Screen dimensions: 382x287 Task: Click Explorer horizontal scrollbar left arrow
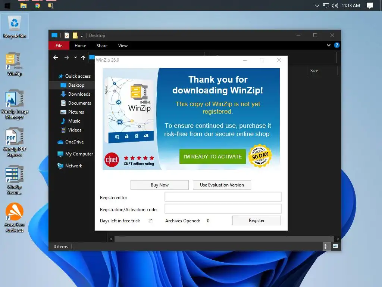pos(111,239)
